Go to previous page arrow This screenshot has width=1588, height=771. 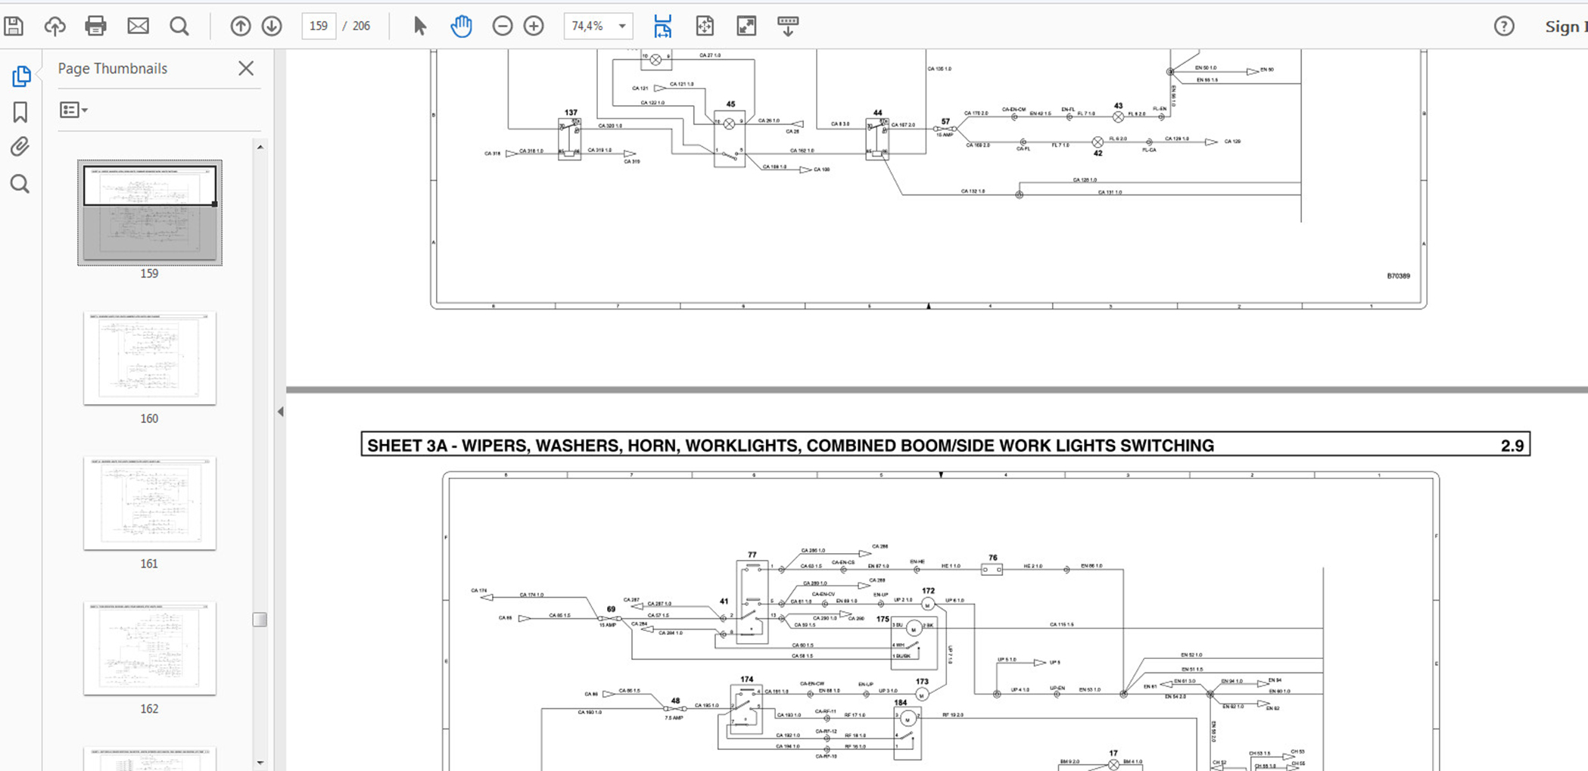240,26
